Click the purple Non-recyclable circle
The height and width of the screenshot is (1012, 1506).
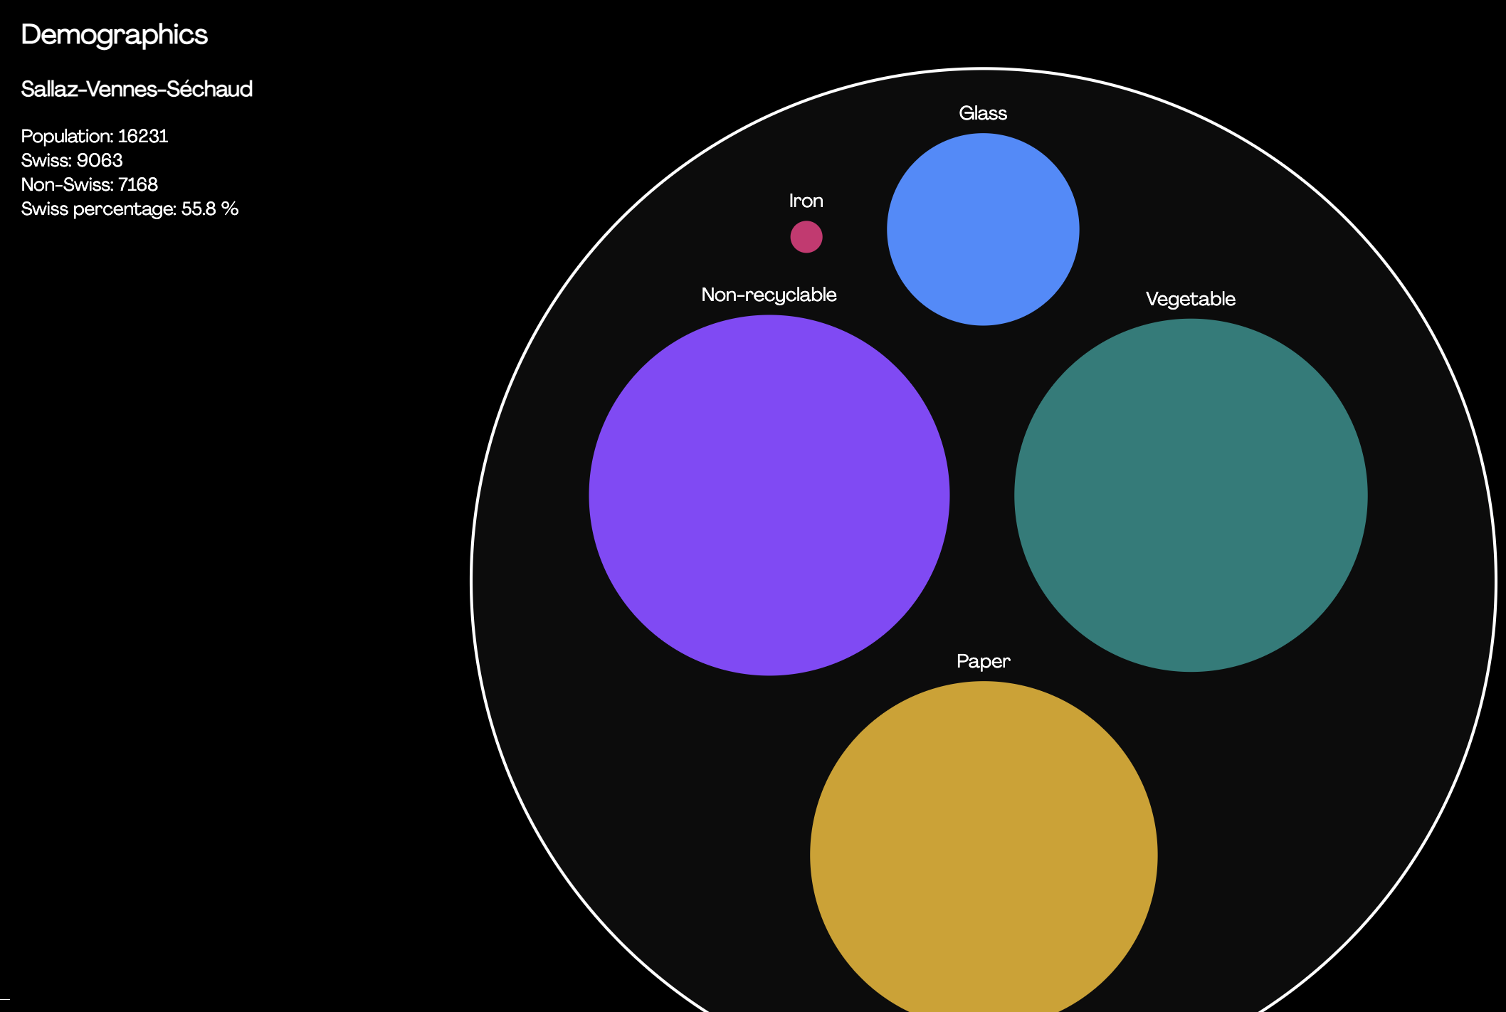[x=769, y=495]
